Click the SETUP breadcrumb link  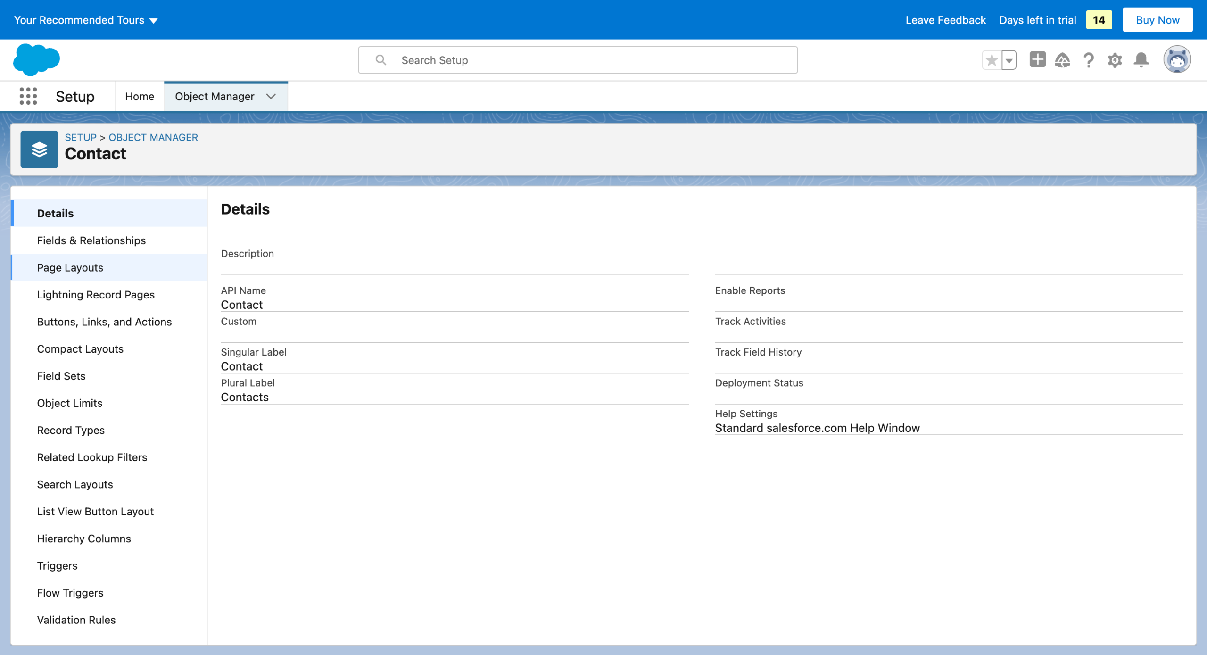pos(81,137)
